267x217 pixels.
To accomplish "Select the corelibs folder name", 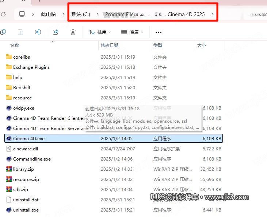I will click(x=22, y=57).
